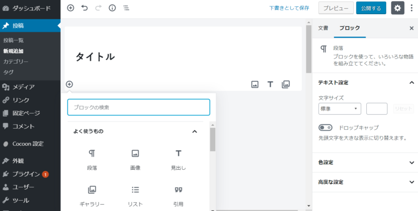The height and width of the screenshot is (211, 418).
Task: Go to カテゴリー submenu
Action: 16,61
